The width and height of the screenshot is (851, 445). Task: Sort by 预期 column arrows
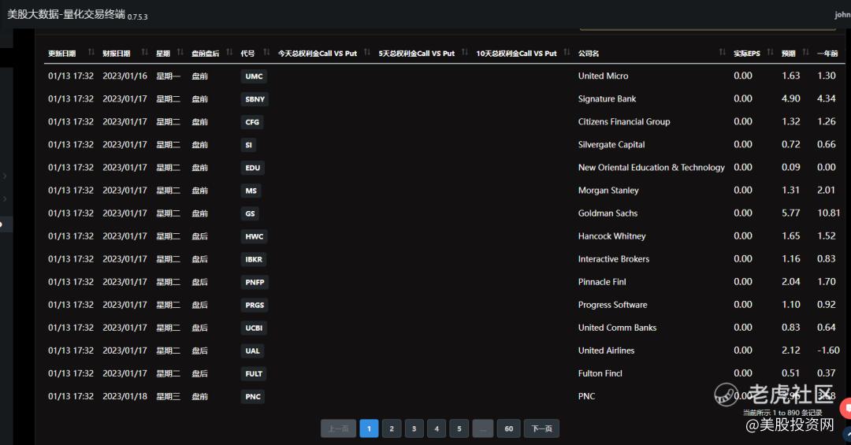pos(805,52)
